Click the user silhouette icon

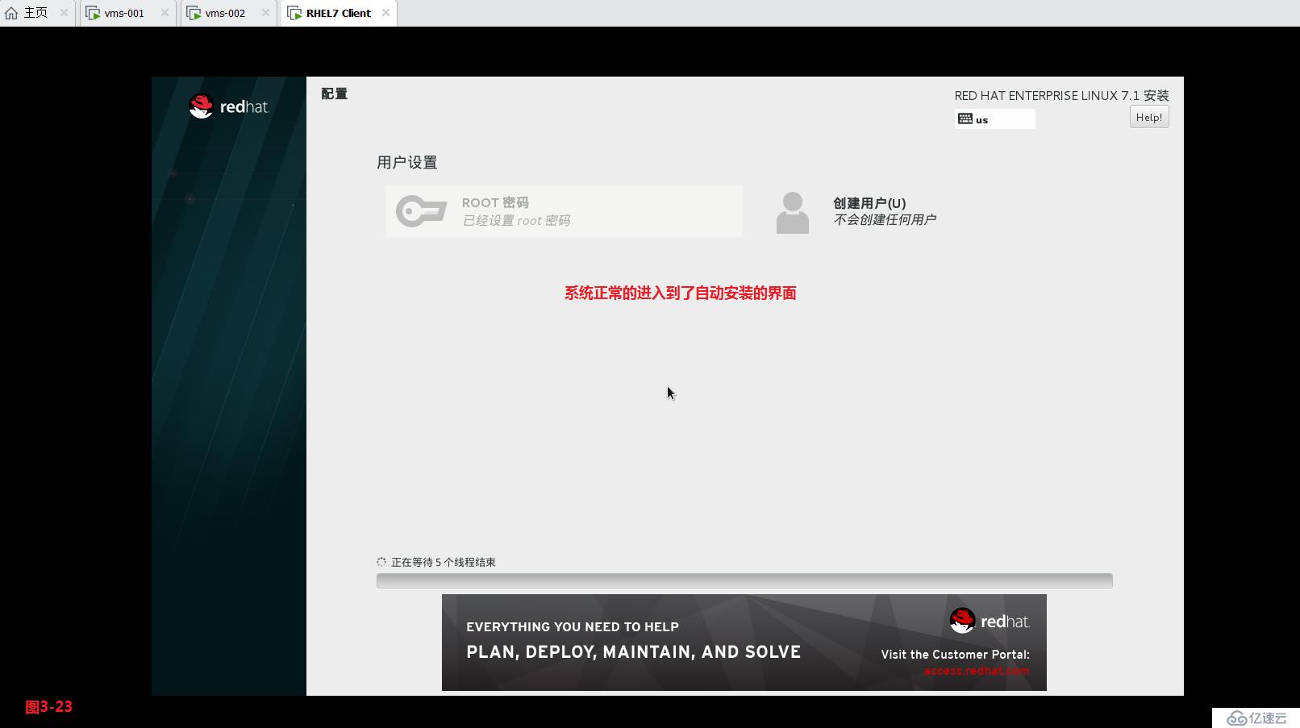(792, 213)
